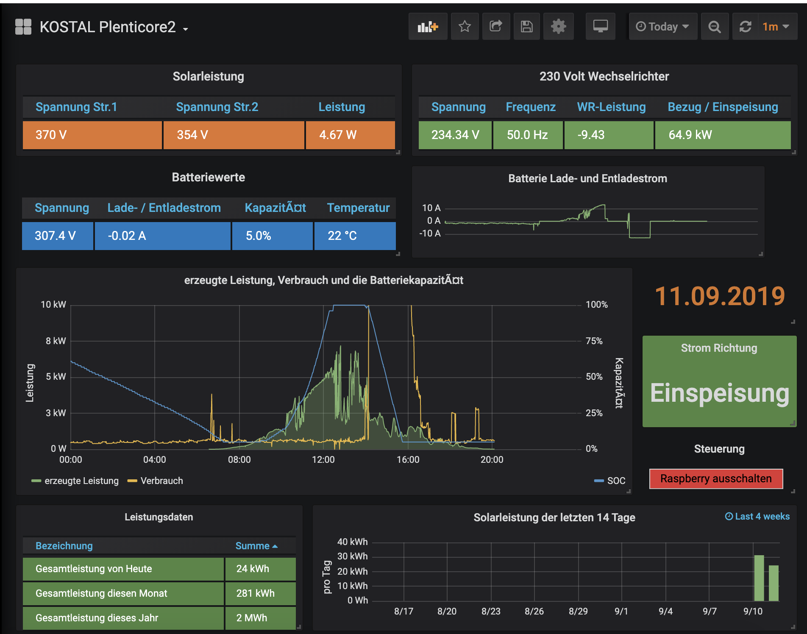
Task: Click the 370 V value cell
Action: tap(92, 135)
